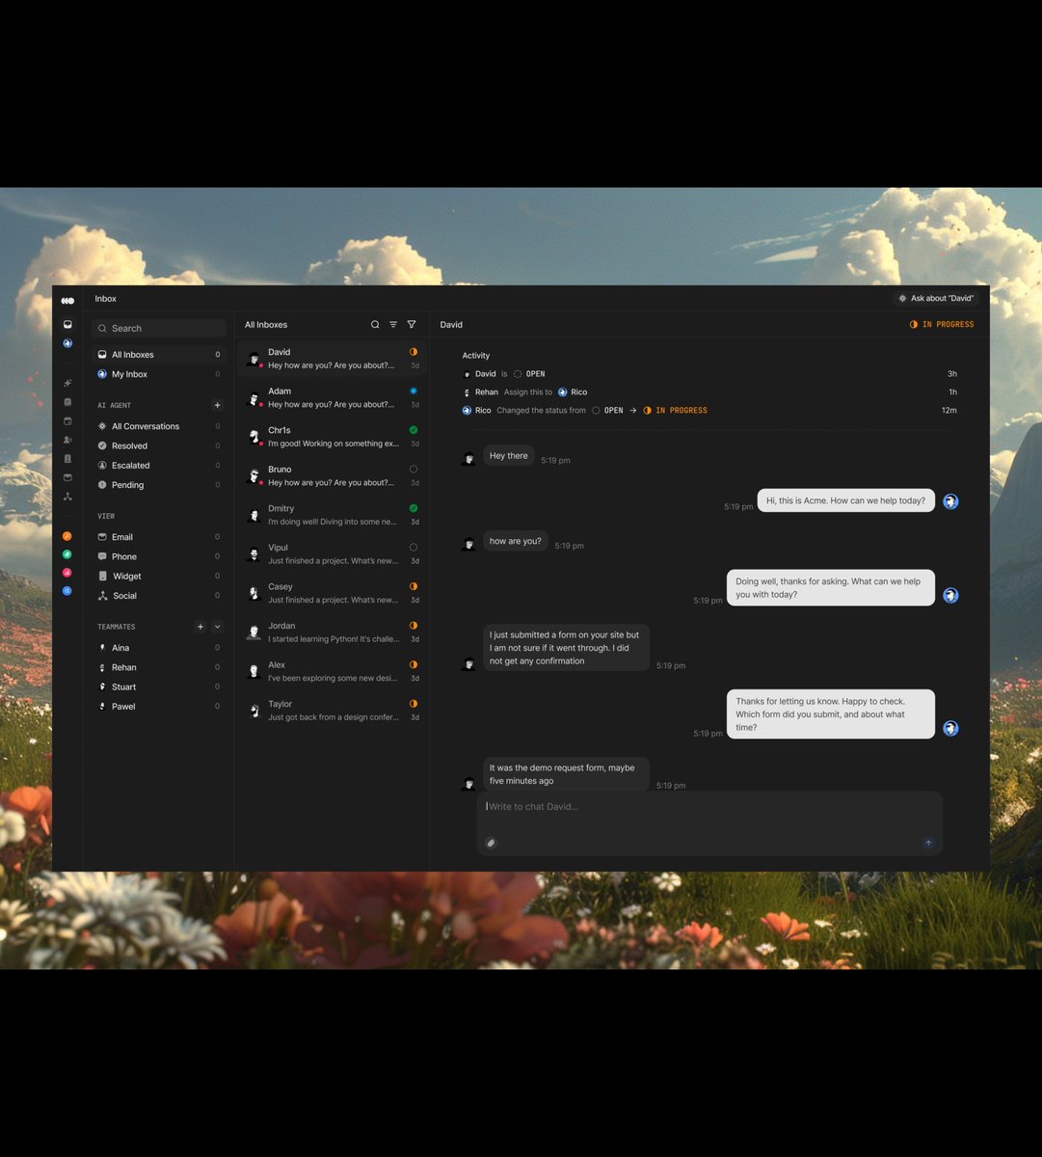Open the network nodes icon in the sidebar rail
Screen dimensions: 1042x1157
pos(67,497)
